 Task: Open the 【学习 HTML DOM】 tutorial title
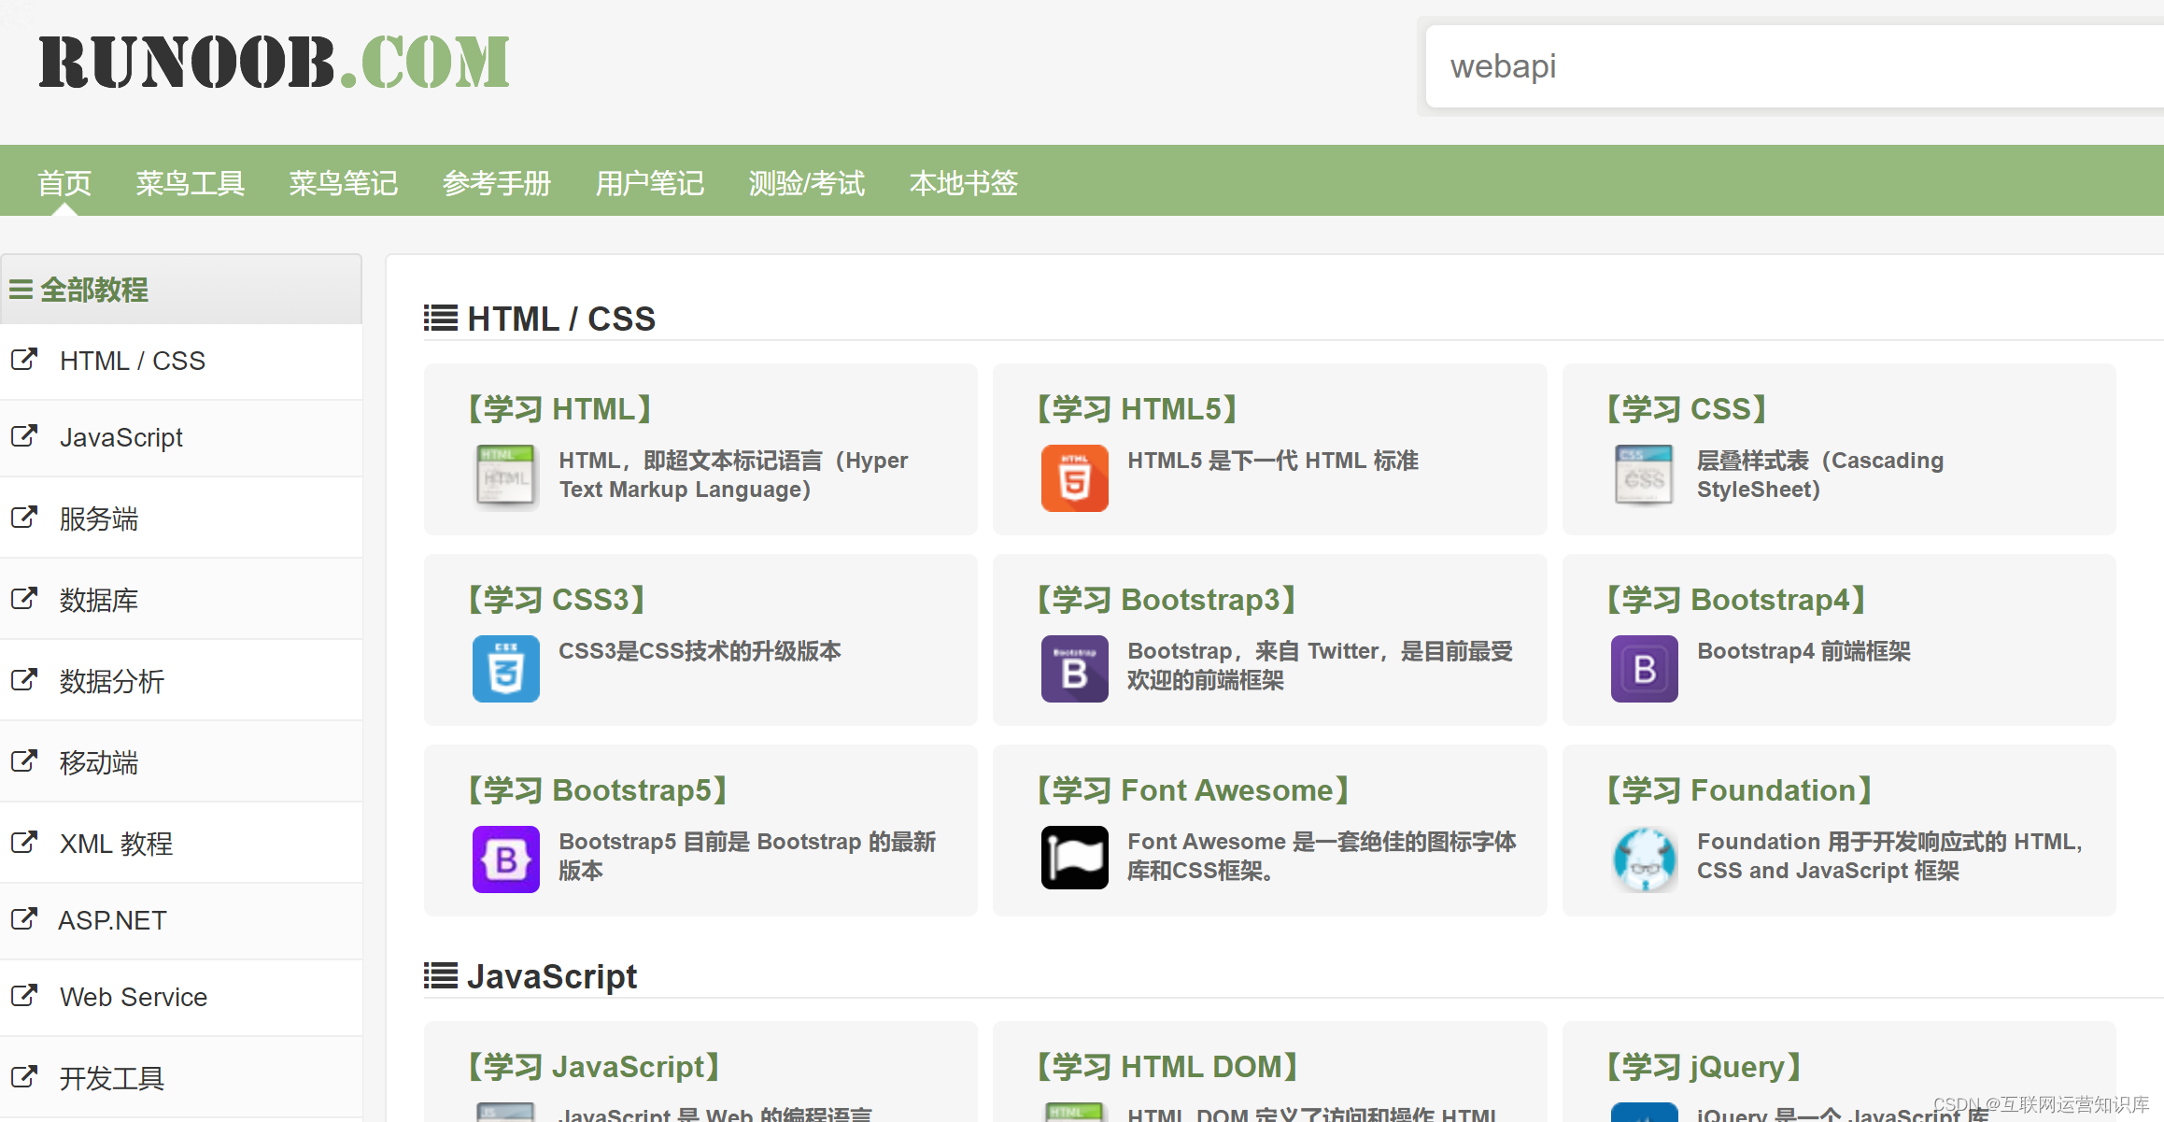point(1168,1067)
